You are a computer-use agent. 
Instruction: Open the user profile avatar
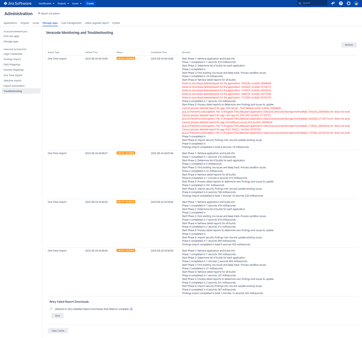356,3
